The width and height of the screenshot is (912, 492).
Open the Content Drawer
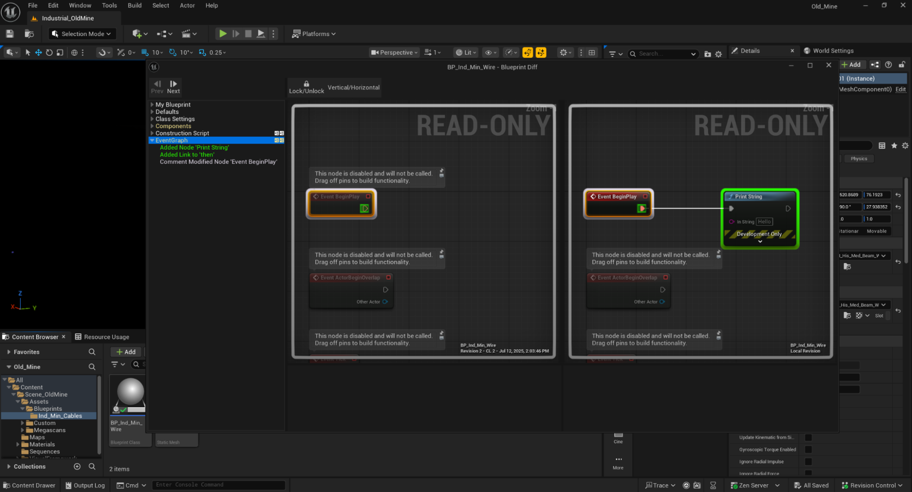[x=29, y=485]
